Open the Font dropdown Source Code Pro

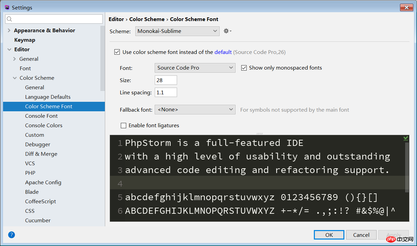coord(195,68)
